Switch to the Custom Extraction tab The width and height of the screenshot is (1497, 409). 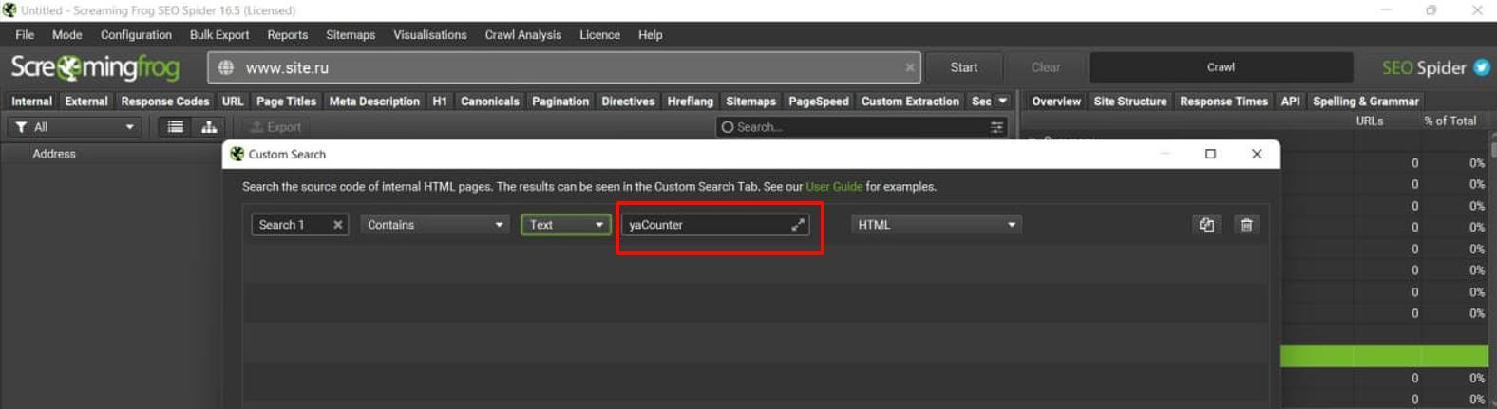[910, 102]
